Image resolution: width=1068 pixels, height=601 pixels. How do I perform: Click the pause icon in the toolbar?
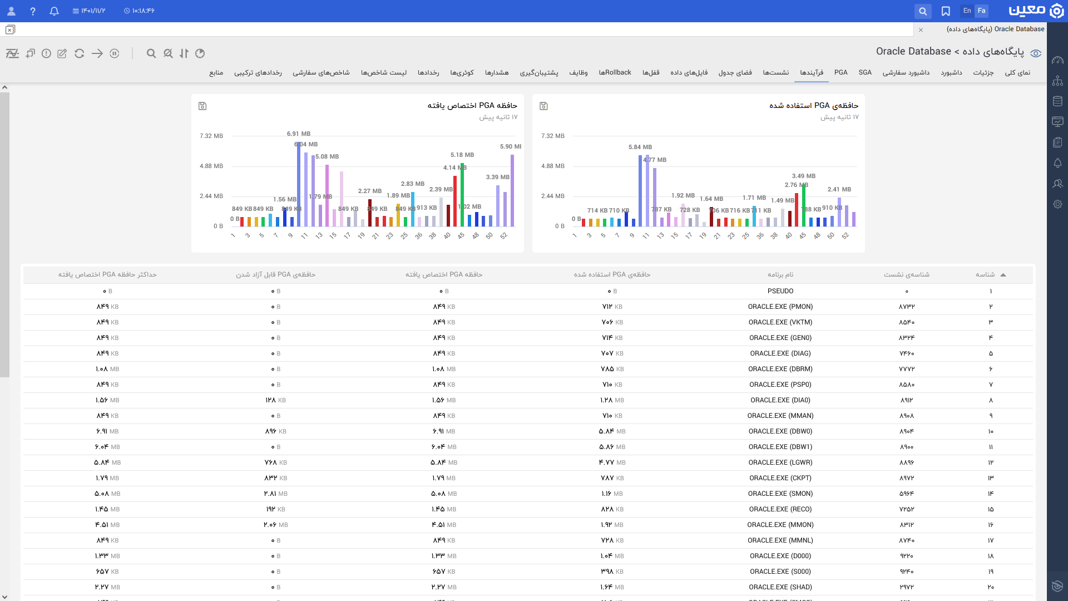point(115,53)
